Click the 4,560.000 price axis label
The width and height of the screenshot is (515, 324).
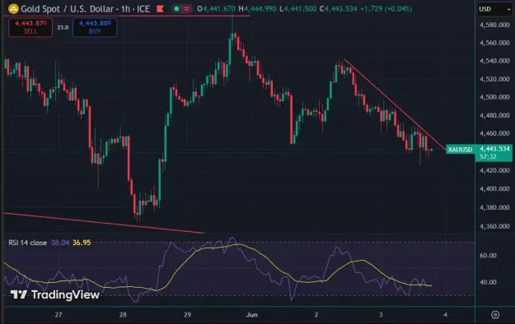[x=494, y=43]
